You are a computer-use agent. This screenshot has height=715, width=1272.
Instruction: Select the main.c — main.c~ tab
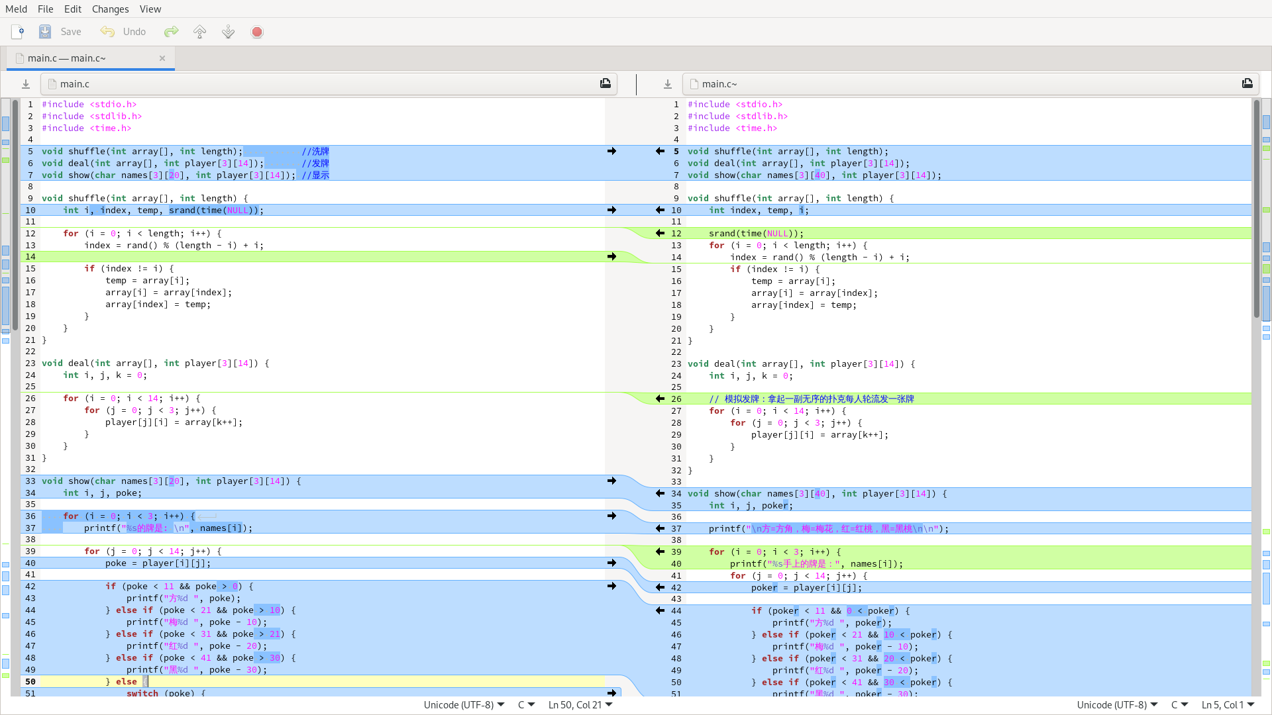[x=91, y=58]
